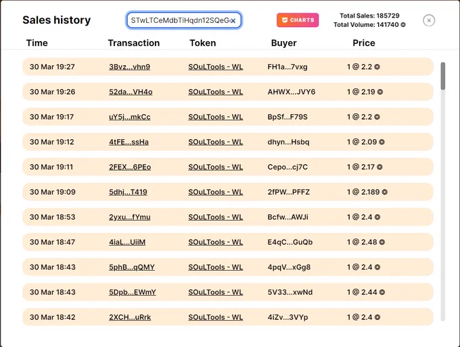Select buyer 5V33...xwNd
460x347 pixels.
coord(290,292)
